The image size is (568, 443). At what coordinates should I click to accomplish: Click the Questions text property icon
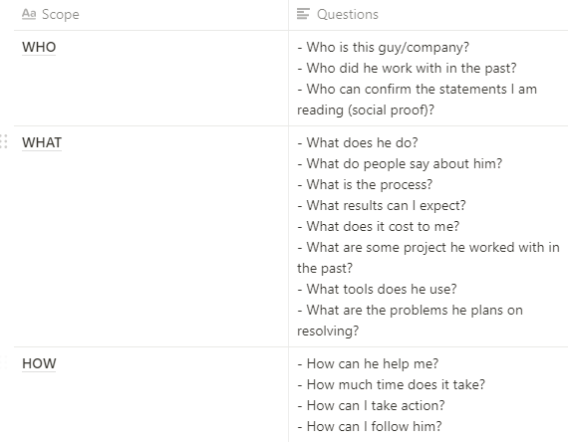click(303, 14)
